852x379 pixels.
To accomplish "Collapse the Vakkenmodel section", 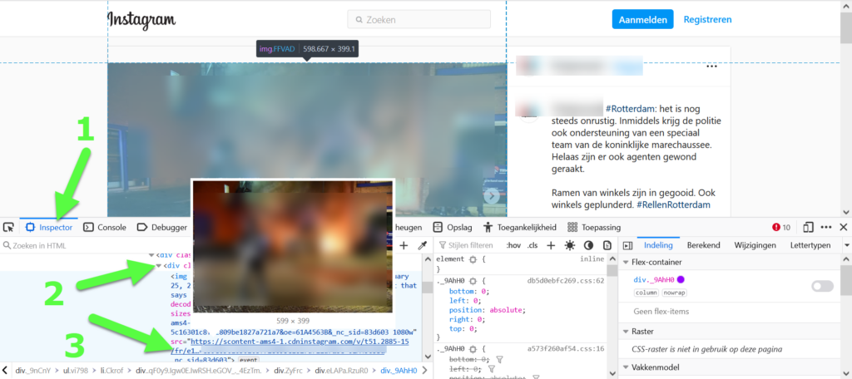I will [x=626, y=367].
